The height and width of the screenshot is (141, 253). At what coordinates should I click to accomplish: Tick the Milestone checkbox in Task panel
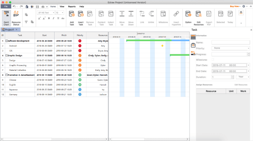pos(213,59)
